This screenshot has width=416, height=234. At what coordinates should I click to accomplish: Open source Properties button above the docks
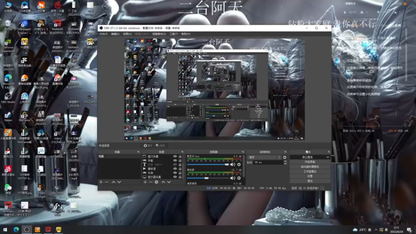pos(148,146)
